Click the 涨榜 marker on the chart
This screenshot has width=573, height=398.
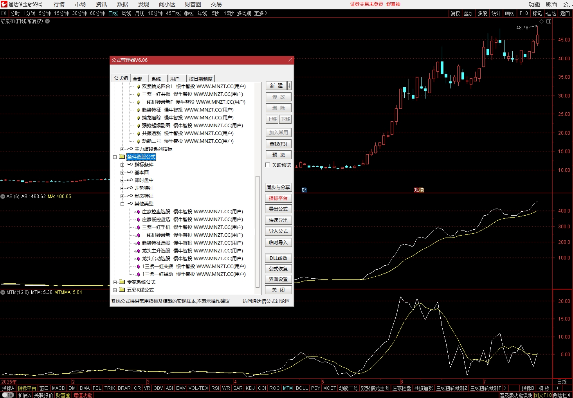(419, 190)
